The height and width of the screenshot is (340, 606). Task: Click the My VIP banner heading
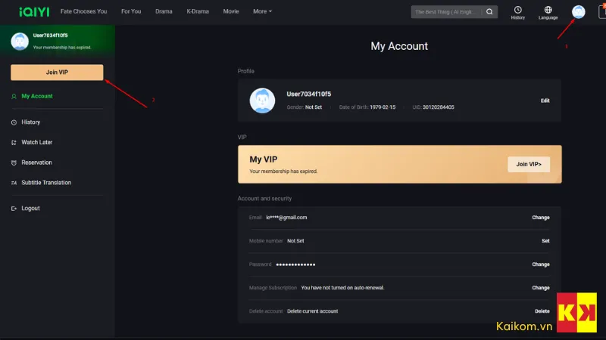[264, 159]
